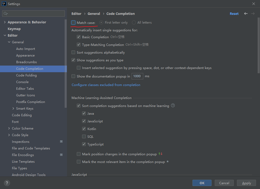Expand the Appearance & Behavior section
This screenshot has width=260, height=189.
point(5,22)
